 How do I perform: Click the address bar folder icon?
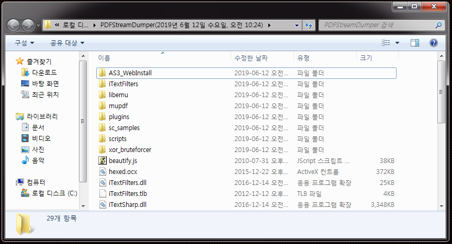(x=48, y=25)
